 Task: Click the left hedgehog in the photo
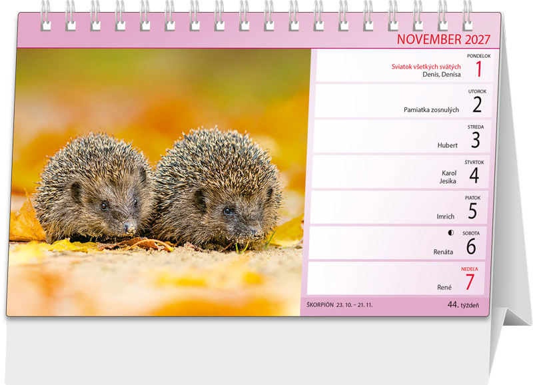(93, 189)
